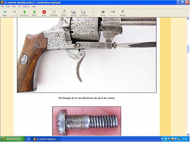Image resolution: width=190 pixels, height=142 pixels.
Task: Click the greyed Password key icon
Action: click(x=112, y=13)
